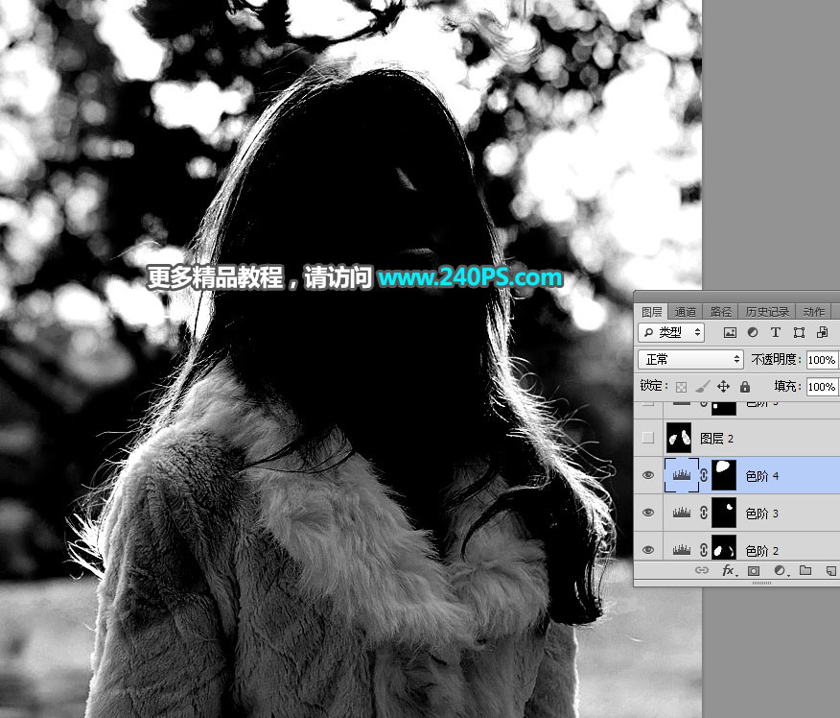Toggle lock all padlock icon

point(745,386)
